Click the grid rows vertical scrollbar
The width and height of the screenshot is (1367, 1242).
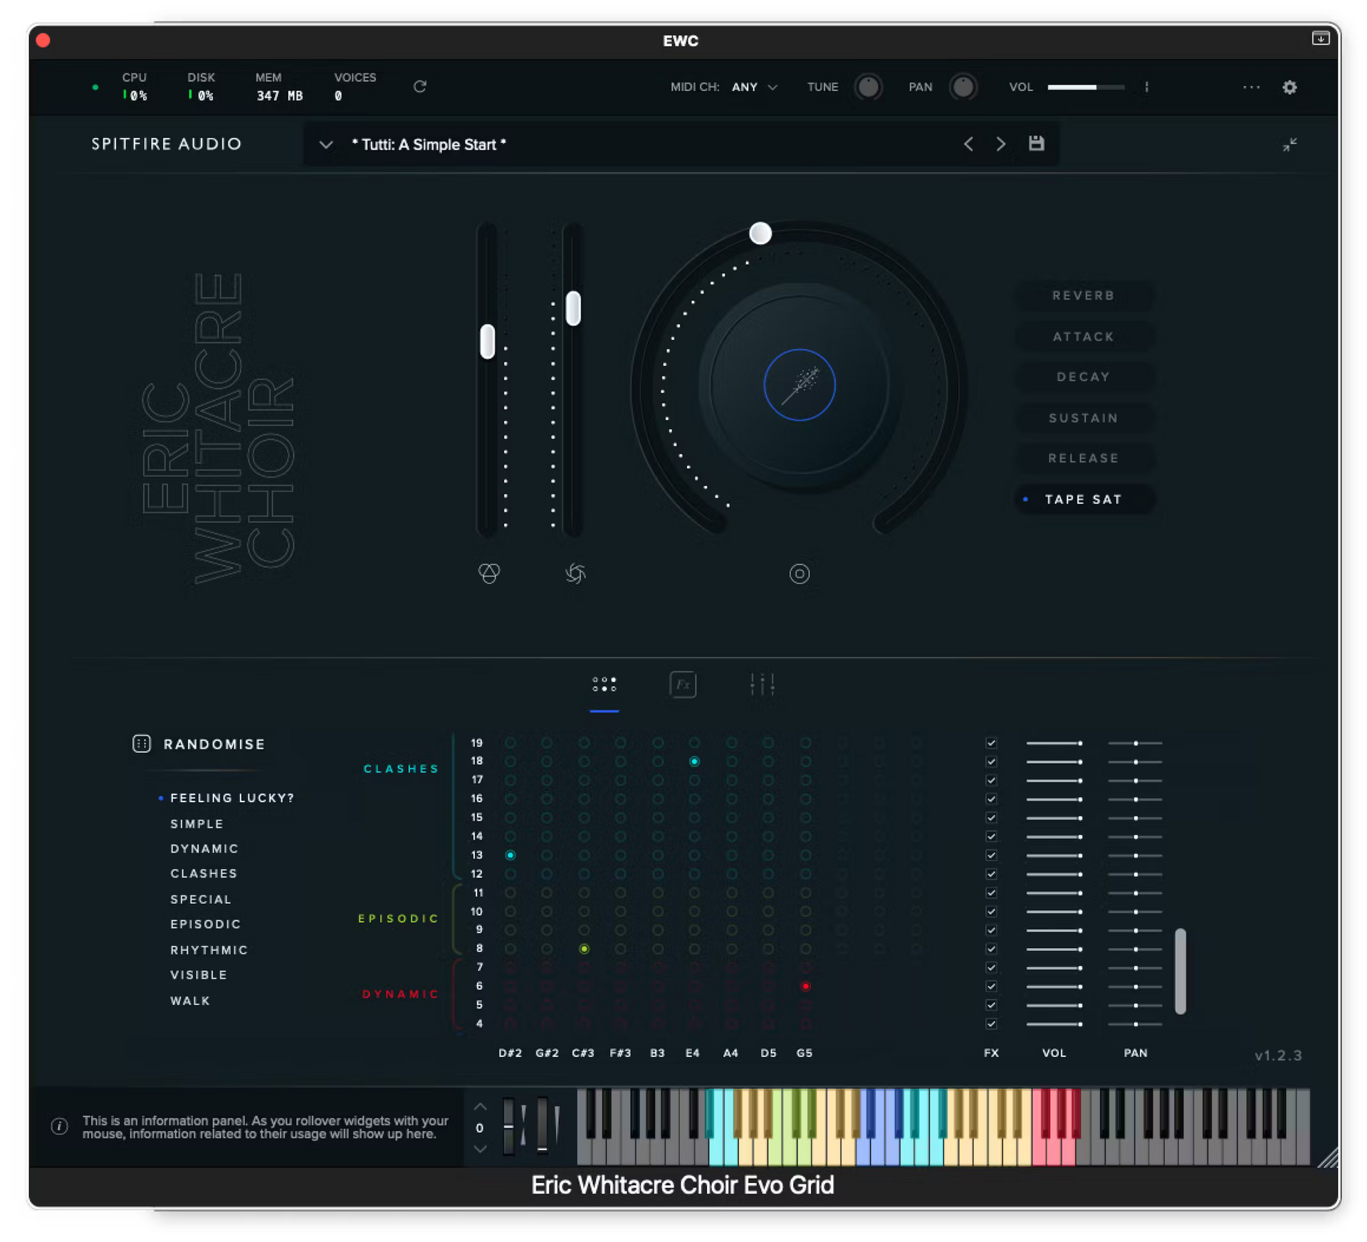[x=1180, y=971]
